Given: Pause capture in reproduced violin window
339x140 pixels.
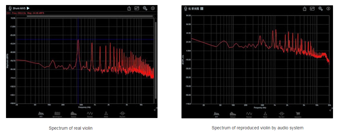Looking at the screenshot, I should [x=202, y=8].
